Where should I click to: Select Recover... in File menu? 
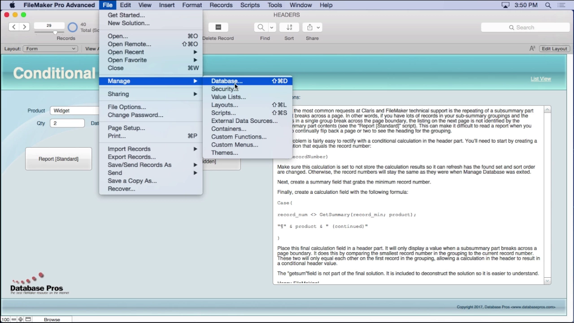point(151,189)
